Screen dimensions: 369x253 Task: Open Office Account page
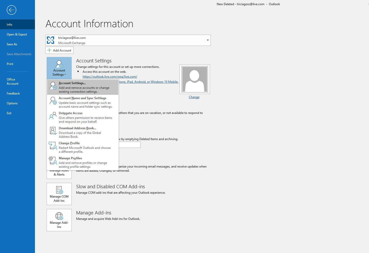pyautogui.click(x=17, y=81)
